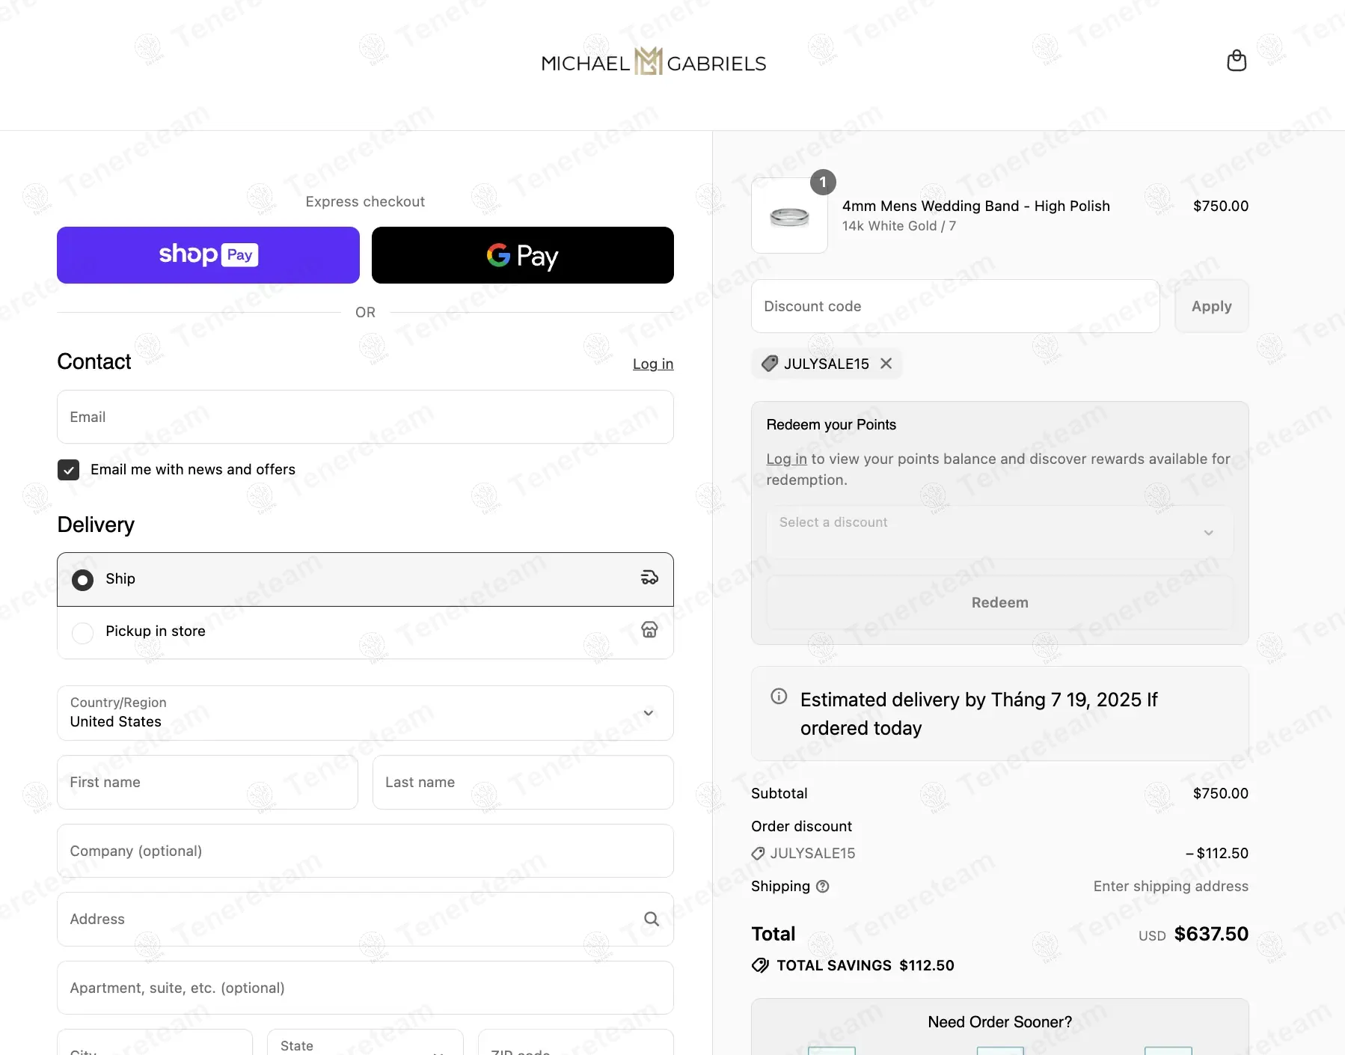Click the delivery truck icon in Ship row
This screenshot has height=1055, width=1345.
click(649, 578)
